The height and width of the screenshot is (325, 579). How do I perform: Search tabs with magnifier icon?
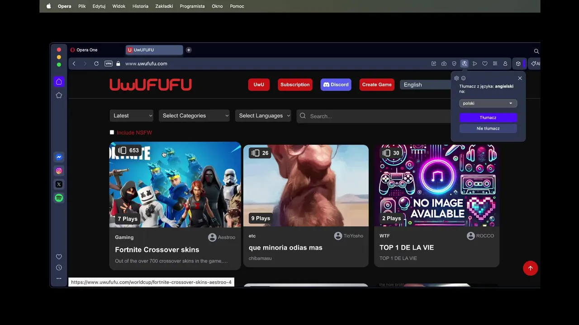click(536, 51)
